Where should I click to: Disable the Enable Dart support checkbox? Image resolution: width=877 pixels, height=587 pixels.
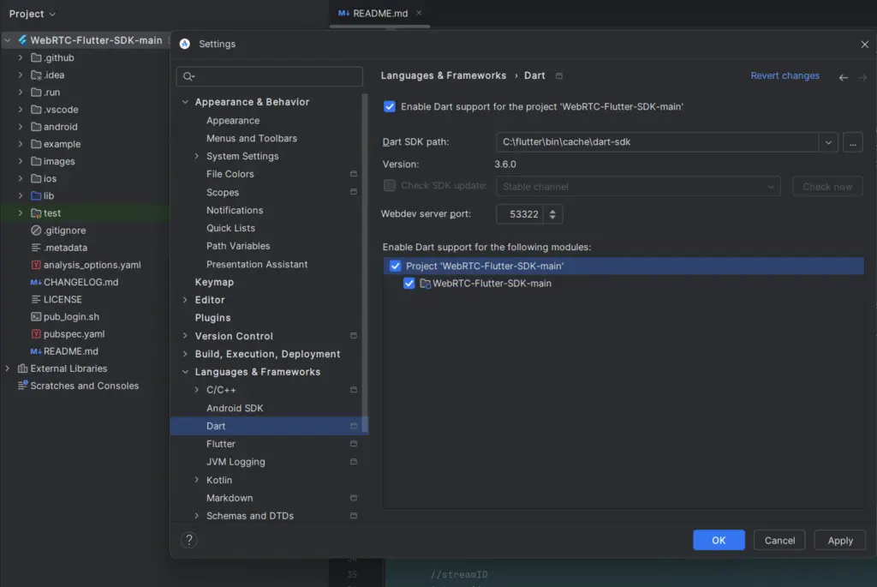(x=390, y=106)
